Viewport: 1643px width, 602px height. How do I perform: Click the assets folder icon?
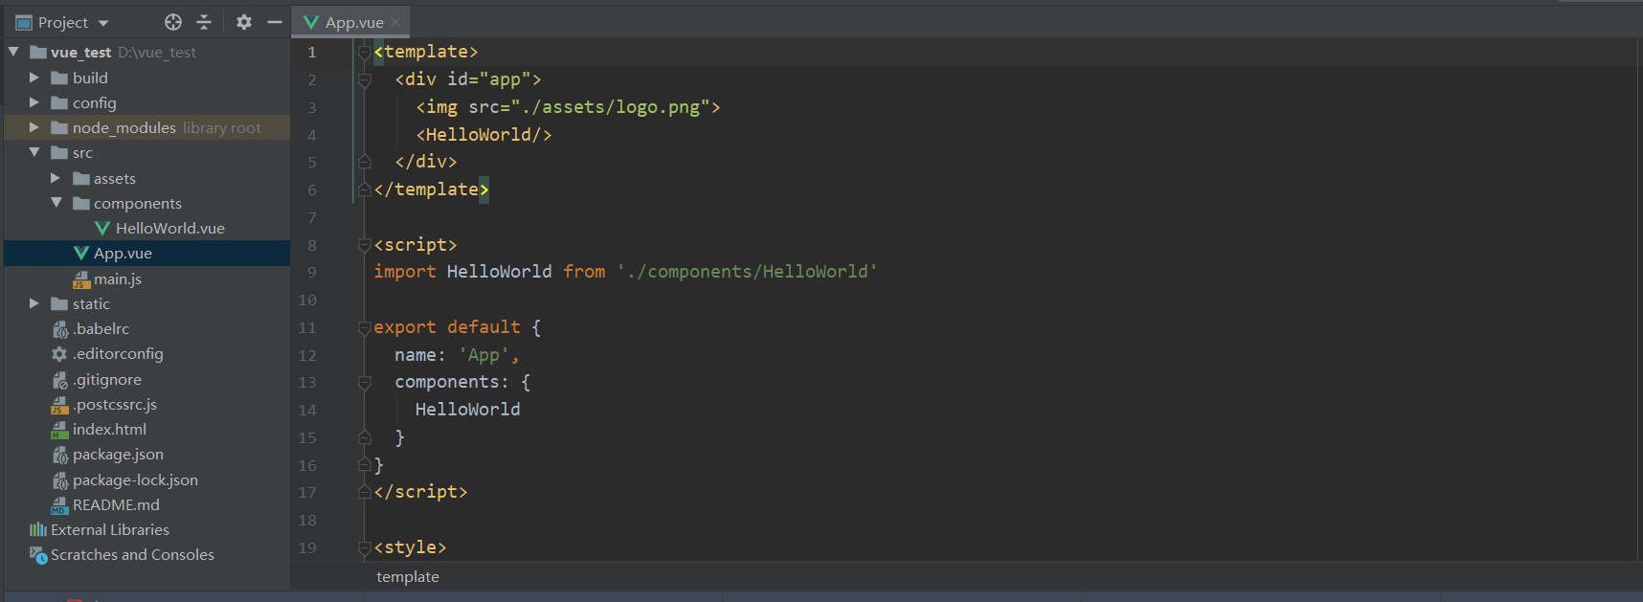pos(80,178)
